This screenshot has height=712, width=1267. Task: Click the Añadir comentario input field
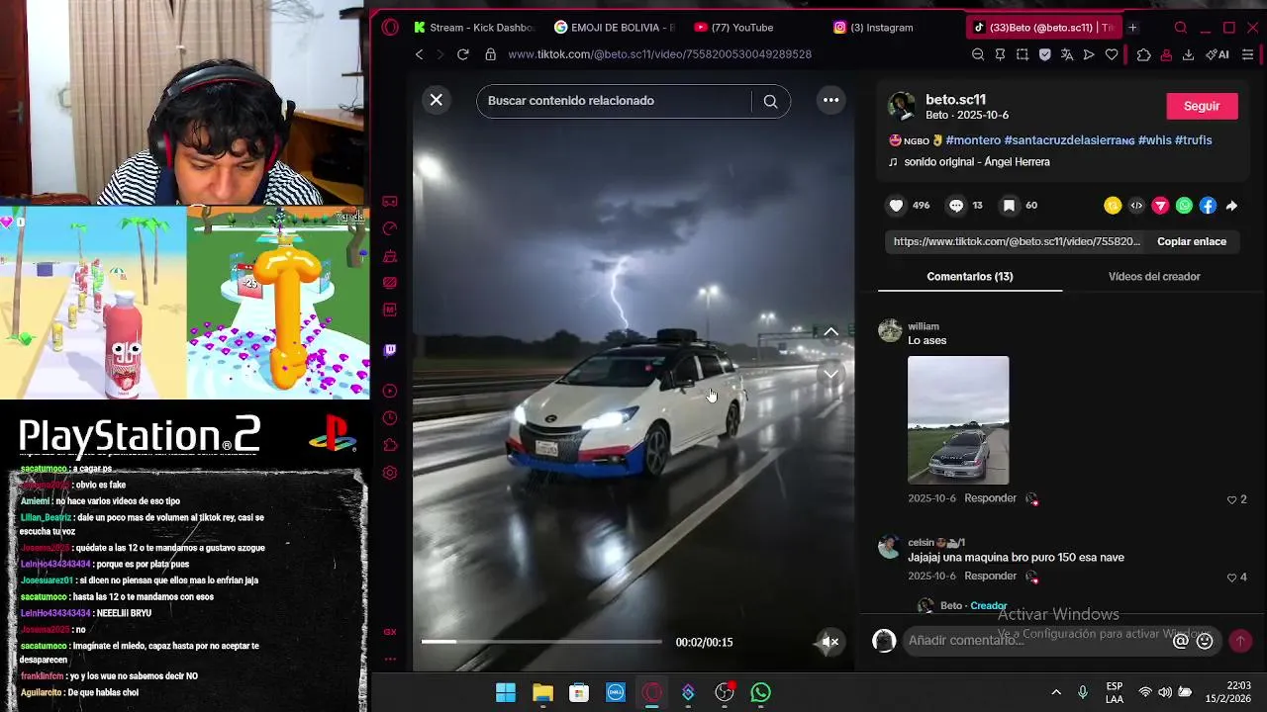coord(1034,641)
